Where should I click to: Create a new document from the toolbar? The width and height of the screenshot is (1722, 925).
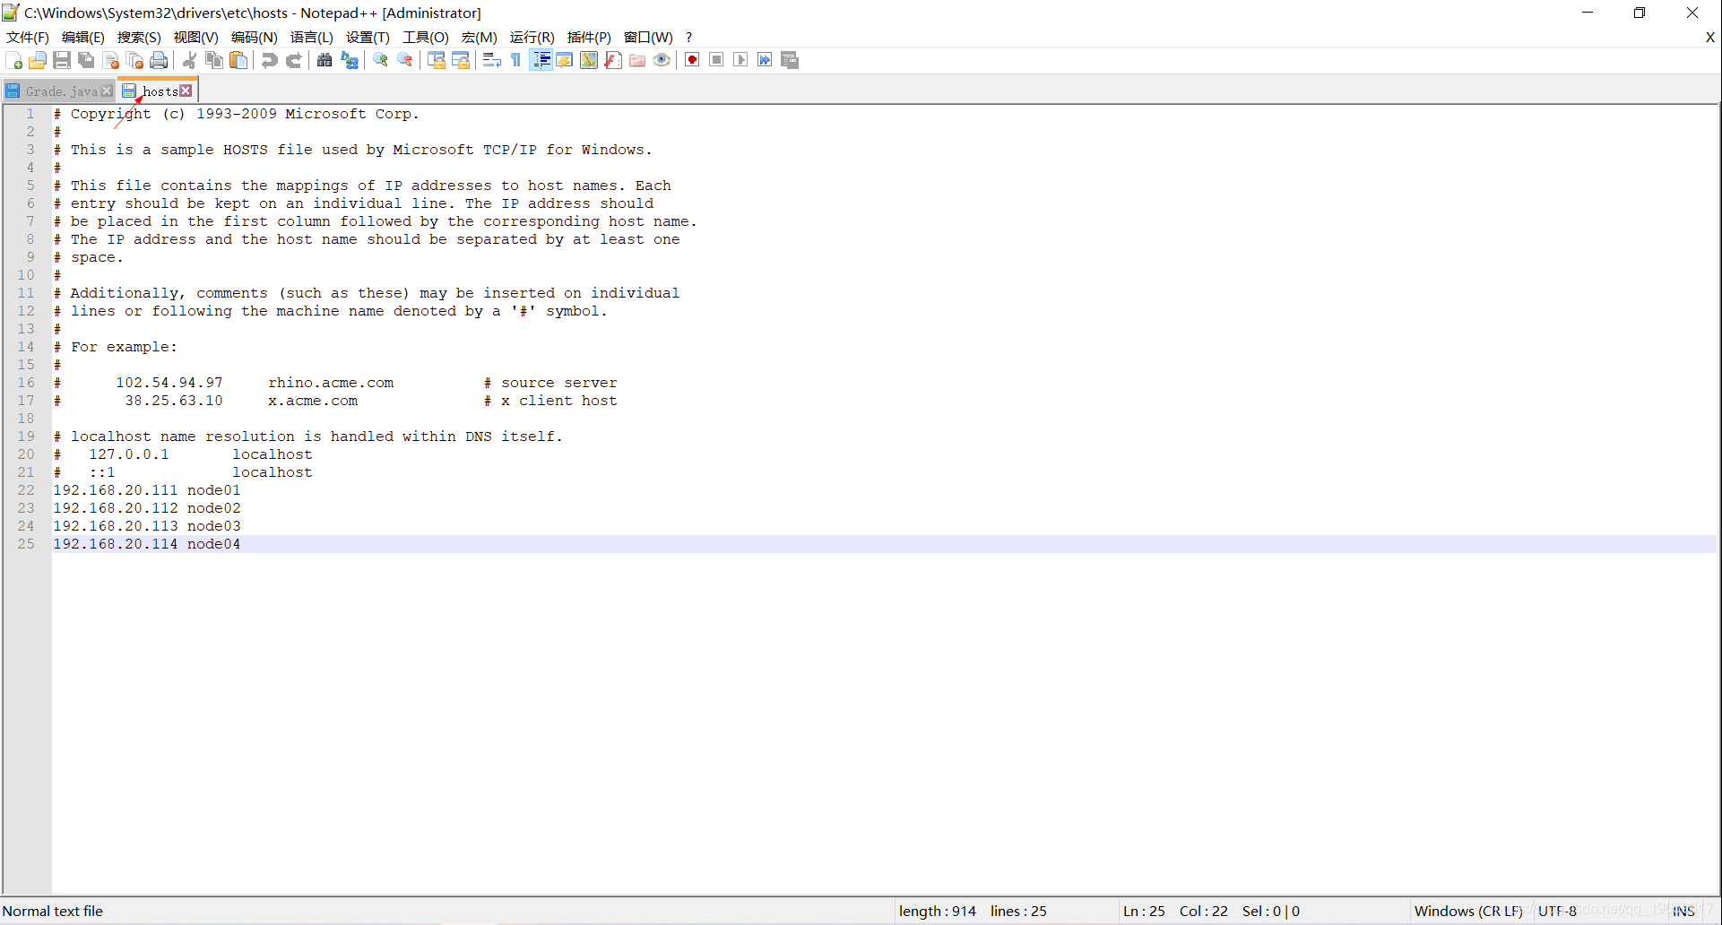click(14, 60)
